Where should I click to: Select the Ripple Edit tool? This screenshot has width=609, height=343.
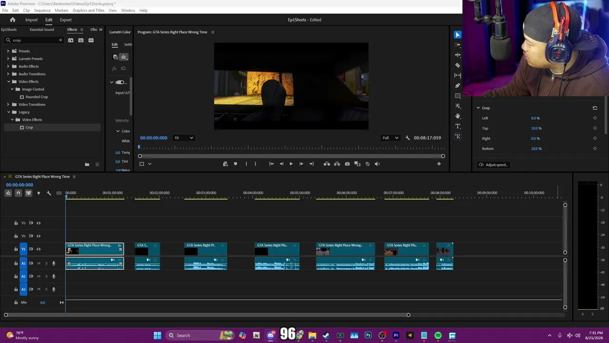pyautogui.click(x=458, y=55)
